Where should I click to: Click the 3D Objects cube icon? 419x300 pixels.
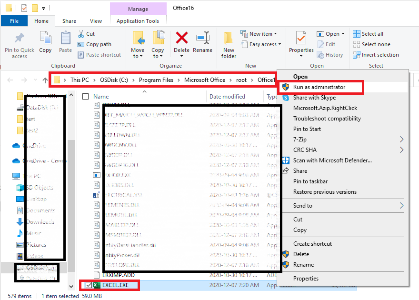tap(20, 188)
